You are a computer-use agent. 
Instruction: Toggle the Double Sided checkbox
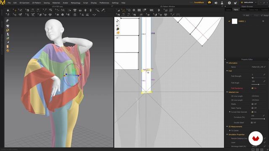tap(252, 122)
